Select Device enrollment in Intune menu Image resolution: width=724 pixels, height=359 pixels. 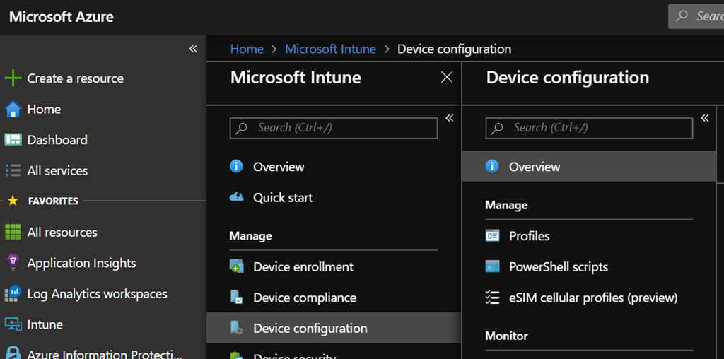[303, 267]
